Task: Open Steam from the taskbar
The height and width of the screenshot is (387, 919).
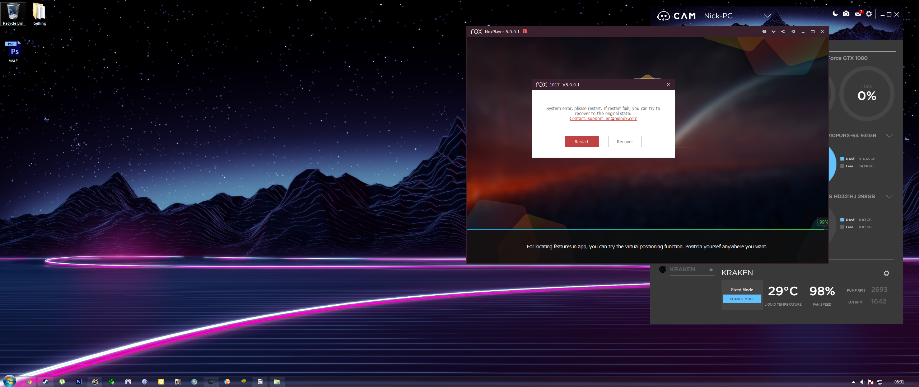Action: tap(45, 382)
